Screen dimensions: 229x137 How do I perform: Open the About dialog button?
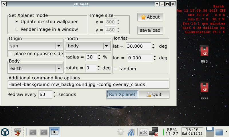[x=150, y=17]
